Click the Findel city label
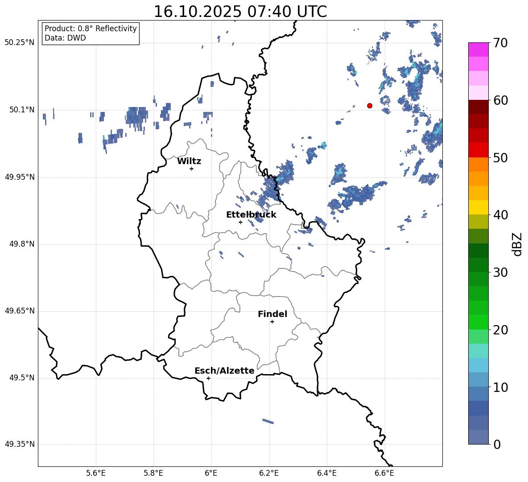Image resolution: width=528 pixels, height=482 pixels. 272,314
